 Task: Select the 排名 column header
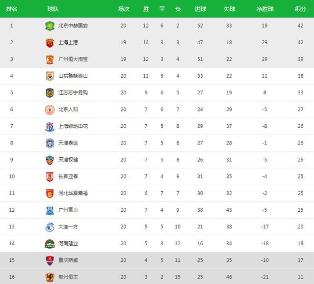pos(12,9)
